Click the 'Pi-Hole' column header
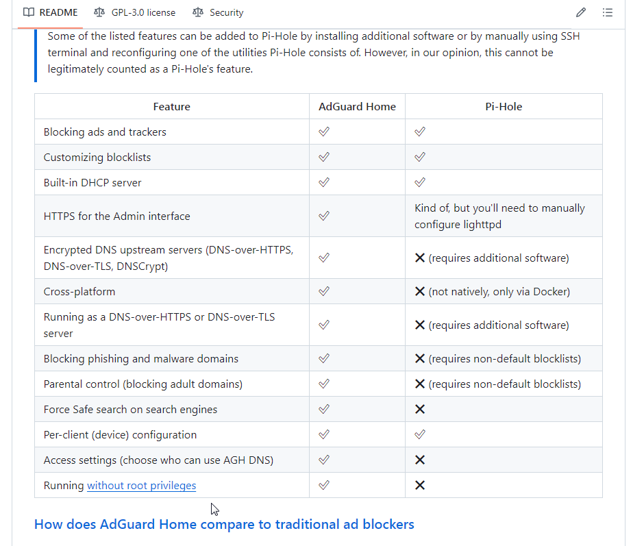Image resolution: width=644 pixels, height=546 pixels. click(504, 106)
